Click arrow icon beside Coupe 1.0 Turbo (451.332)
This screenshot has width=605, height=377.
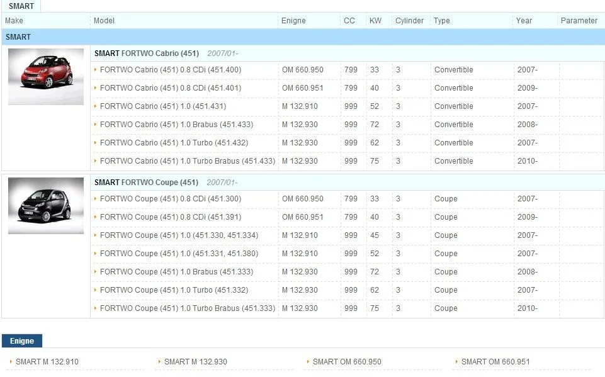(95, 290)
